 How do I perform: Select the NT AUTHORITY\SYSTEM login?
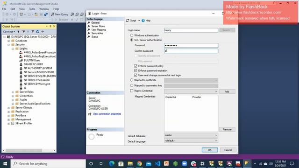(x=38, y=68)
